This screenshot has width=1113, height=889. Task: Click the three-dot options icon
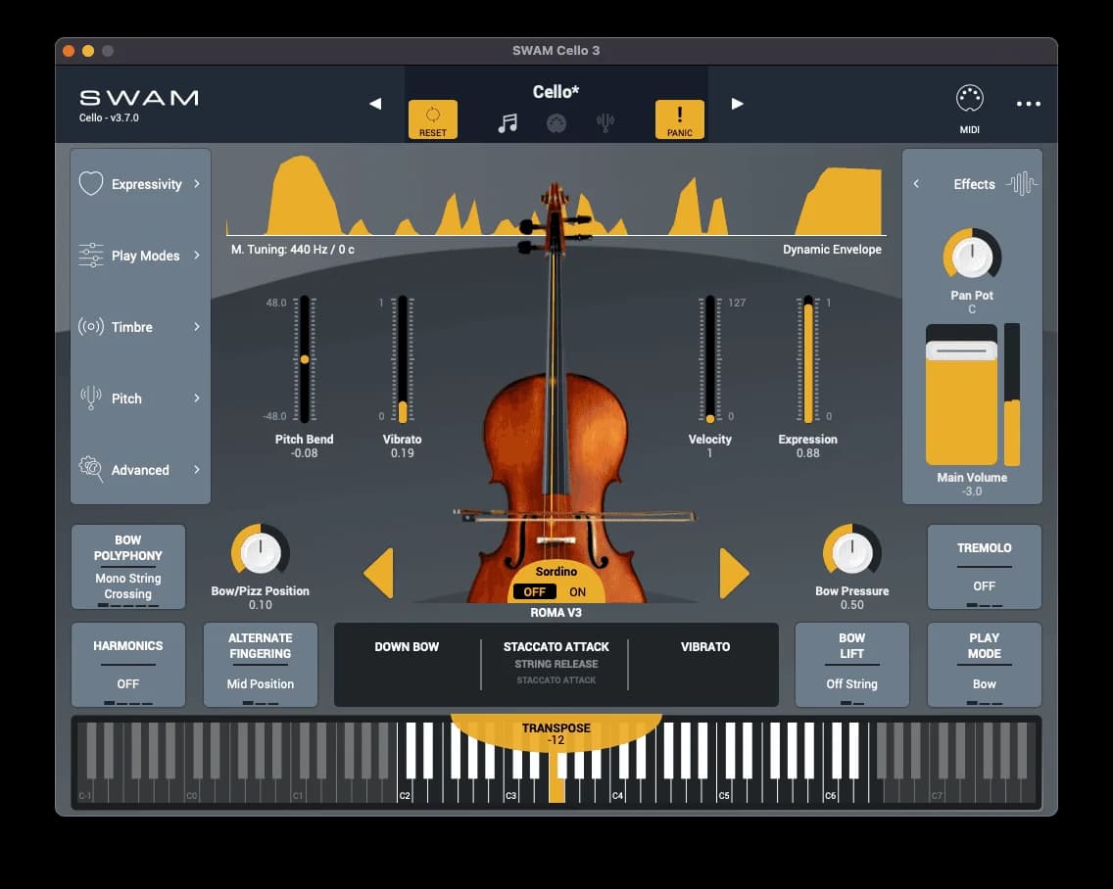pyautogui.click(x=1028, y=102)
